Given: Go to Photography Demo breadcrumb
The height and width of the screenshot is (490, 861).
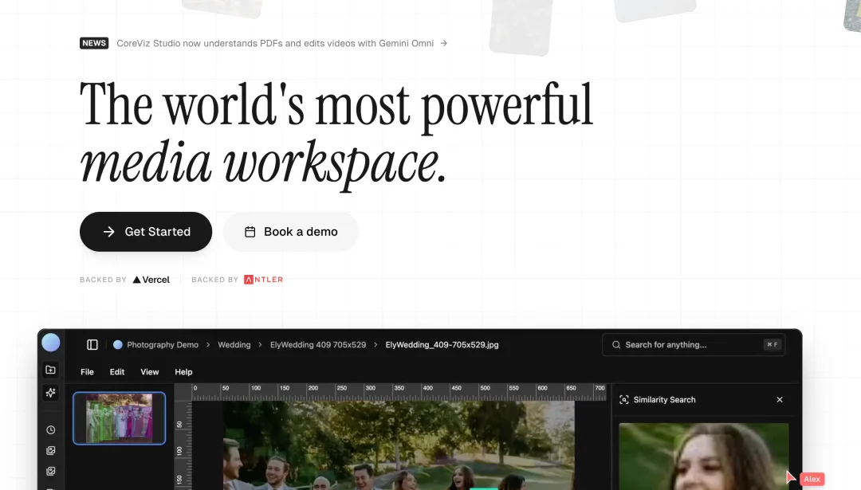Looking at the screenshot, I should (x=163, y=344).
